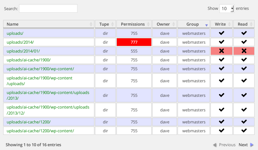Click the 555 permissions cell
Viewport: 258px width, 150px height.
coord(134,51)
